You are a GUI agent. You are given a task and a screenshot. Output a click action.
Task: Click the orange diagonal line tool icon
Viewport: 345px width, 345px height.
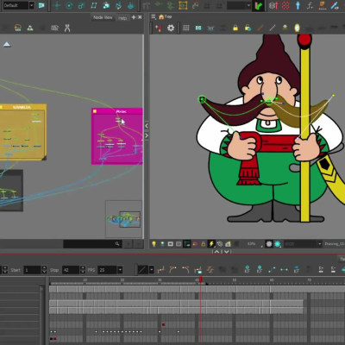[x=260, y=28]
